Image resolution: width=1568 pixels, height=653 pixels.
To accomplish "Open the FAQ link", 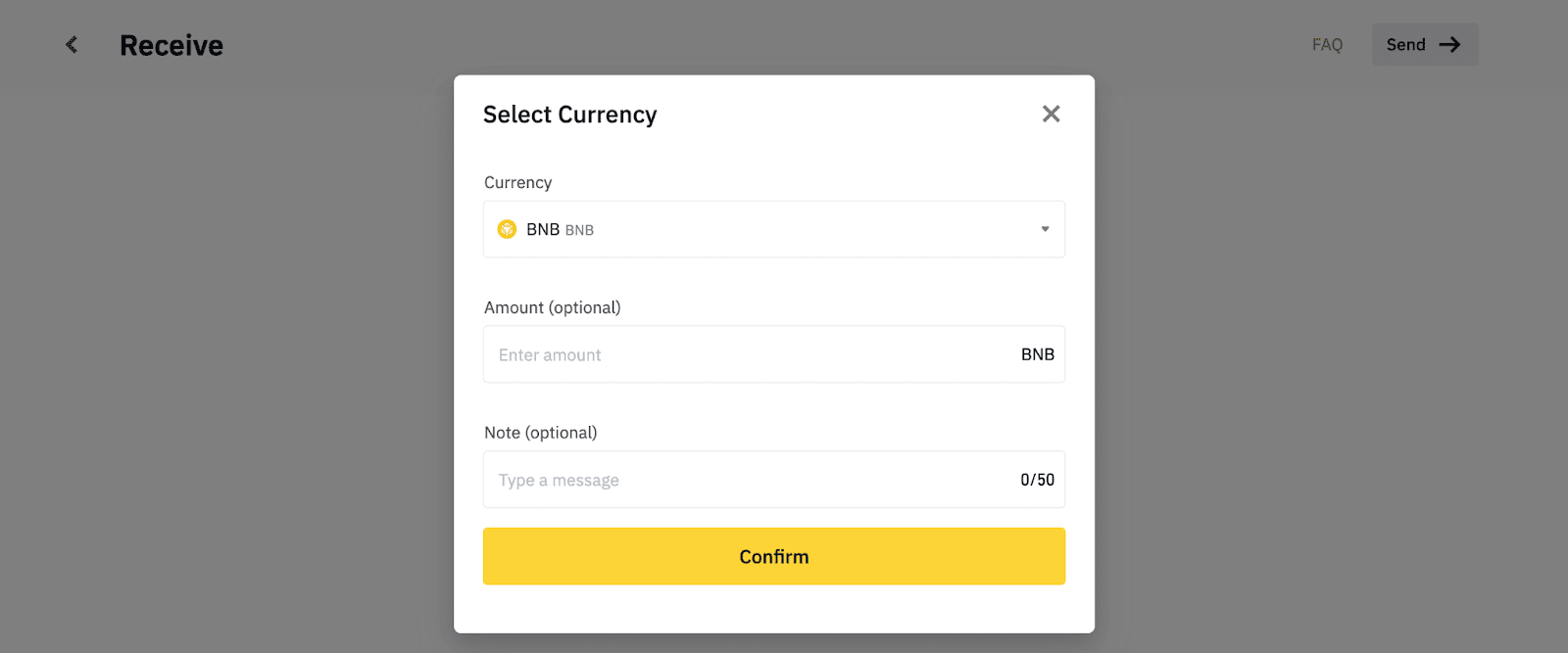I will tap(1327, 45).
